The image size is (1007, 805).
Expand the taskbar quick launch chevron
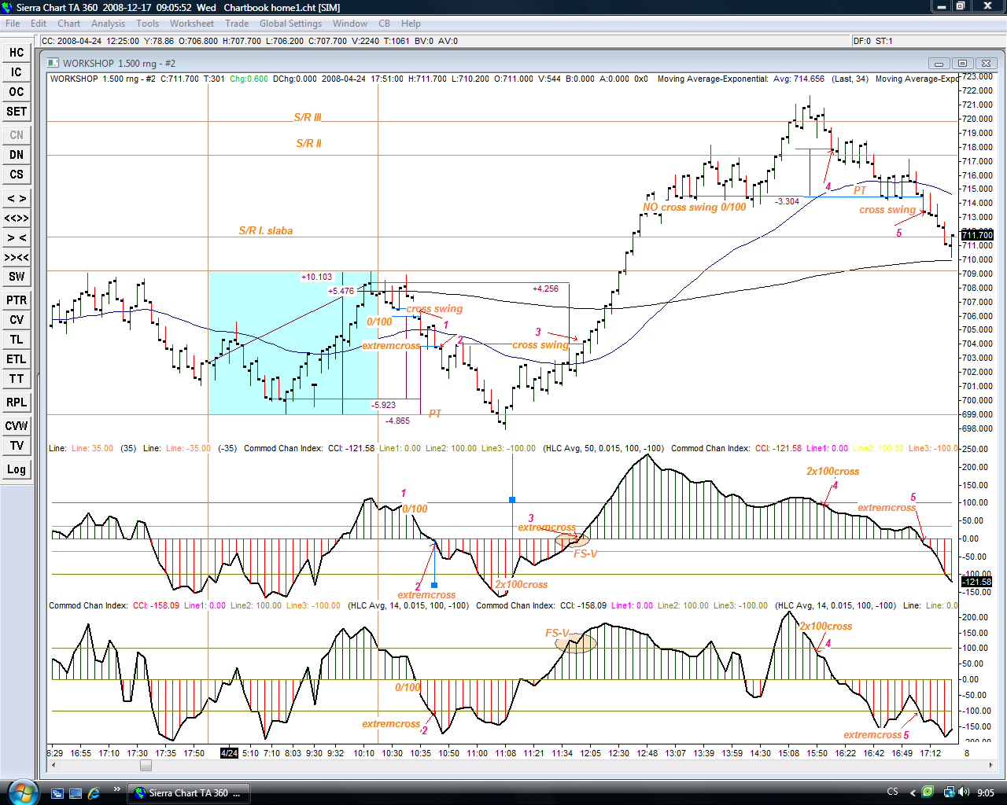(x=117, y=789)
